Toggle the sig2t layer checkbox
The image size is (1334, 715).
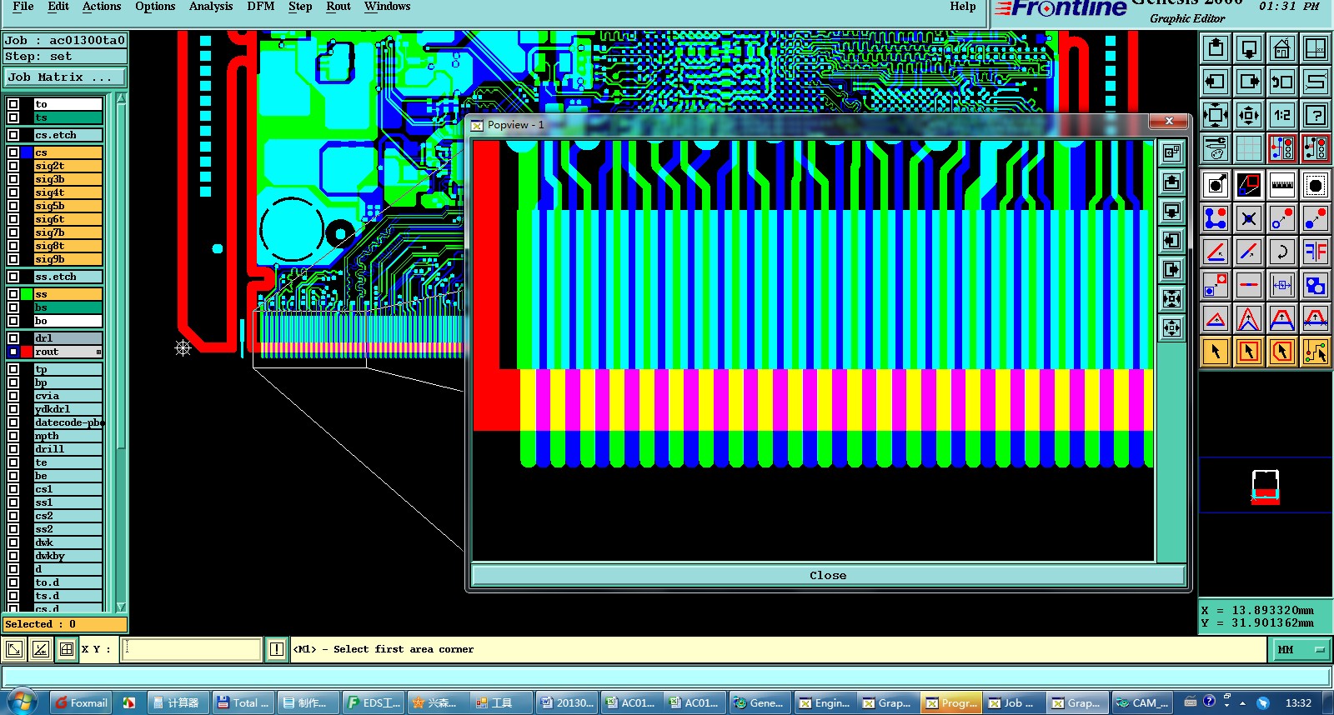coord(13,166)
